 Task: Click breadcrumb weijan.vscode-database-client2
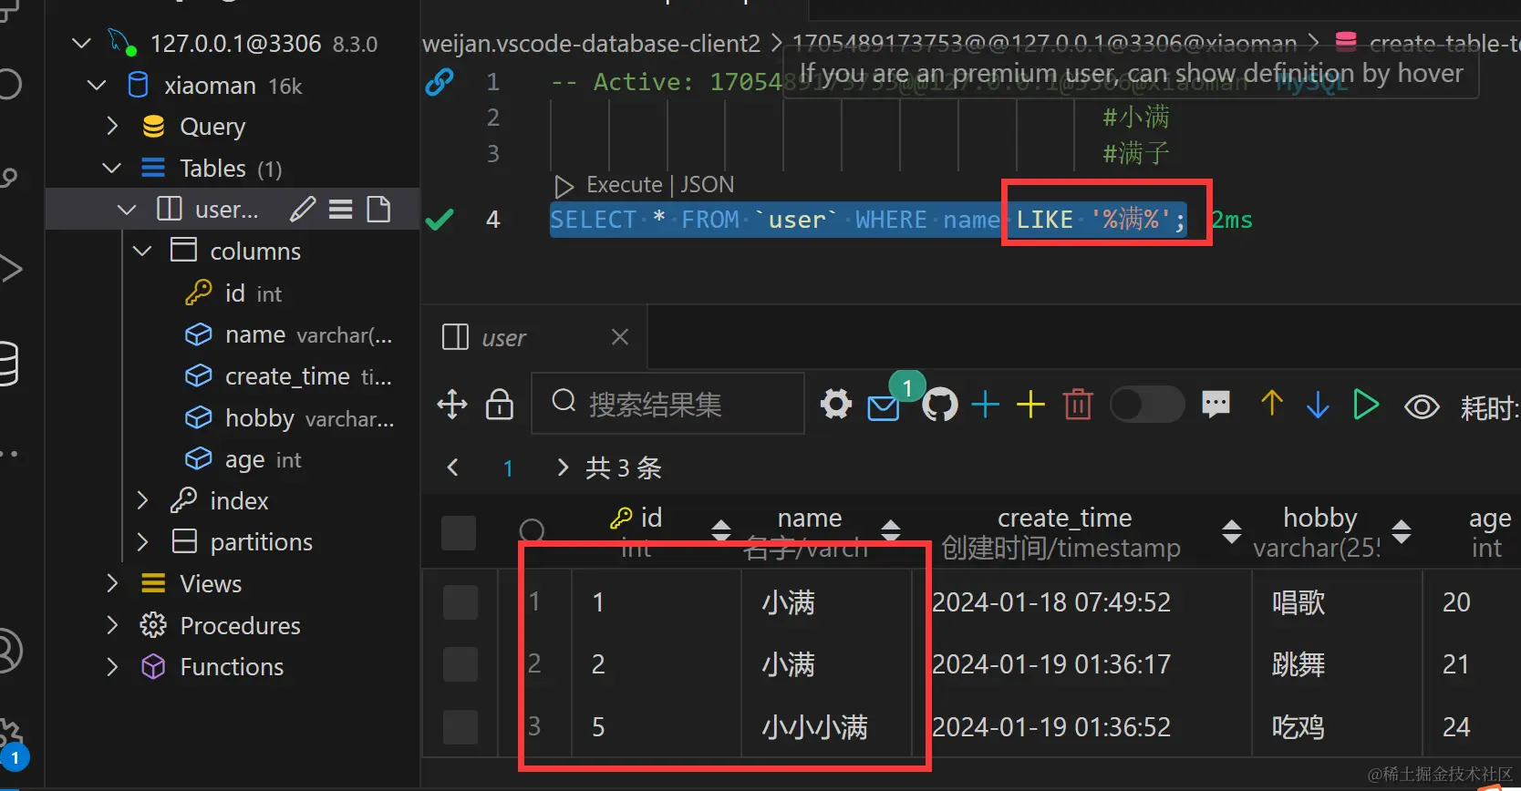coord(591,43)
